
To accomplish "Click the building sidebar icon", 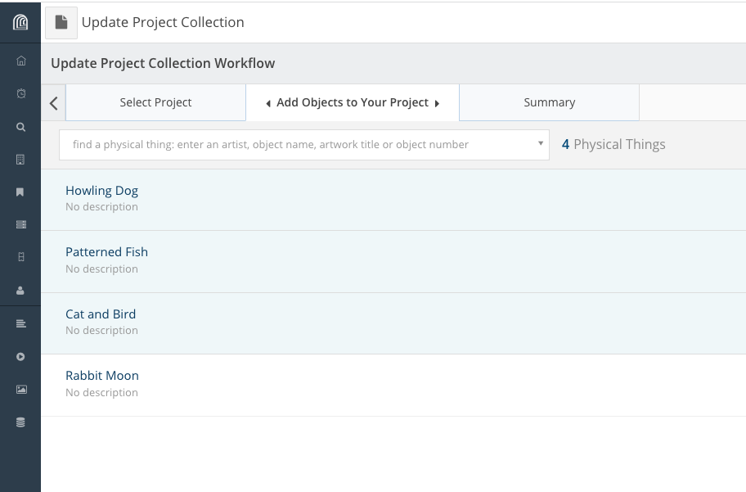I will 20,160.
